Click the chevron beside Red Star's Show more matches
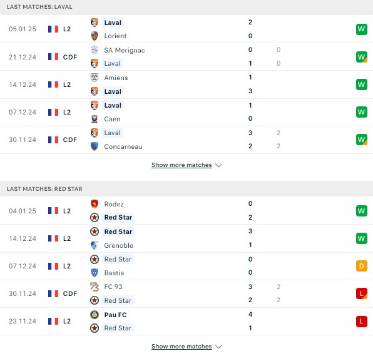 [218, 347]
